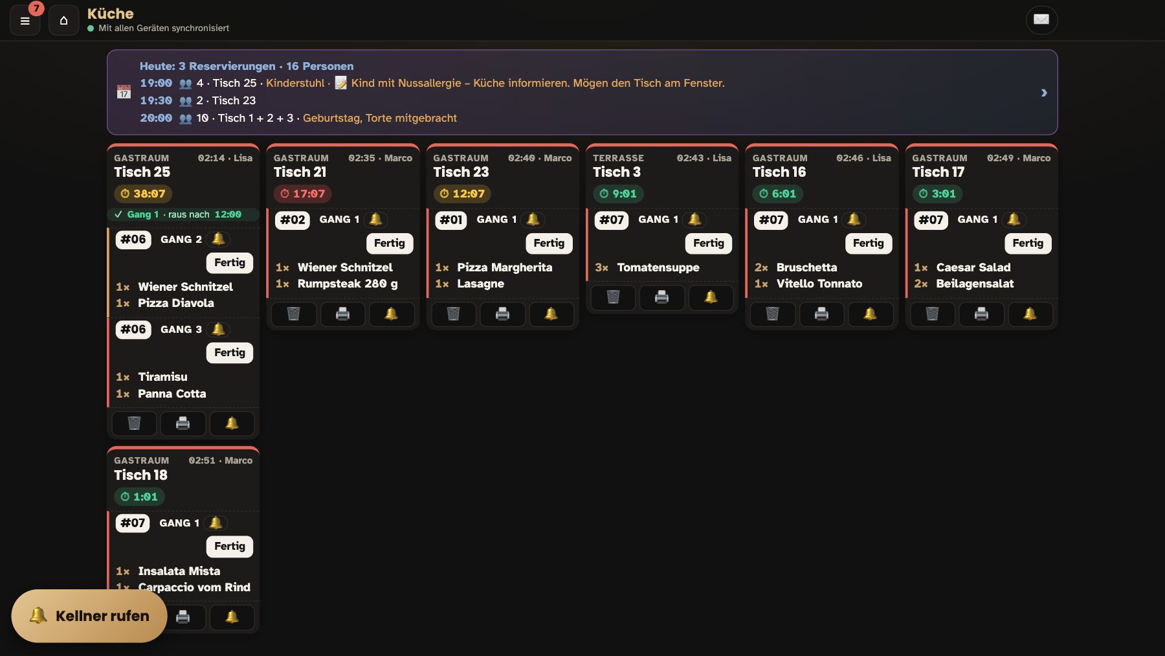Mark Tisch 25 Gang 2 as Fertig
Screen dimensions: 1165x656
pos(230,263)
